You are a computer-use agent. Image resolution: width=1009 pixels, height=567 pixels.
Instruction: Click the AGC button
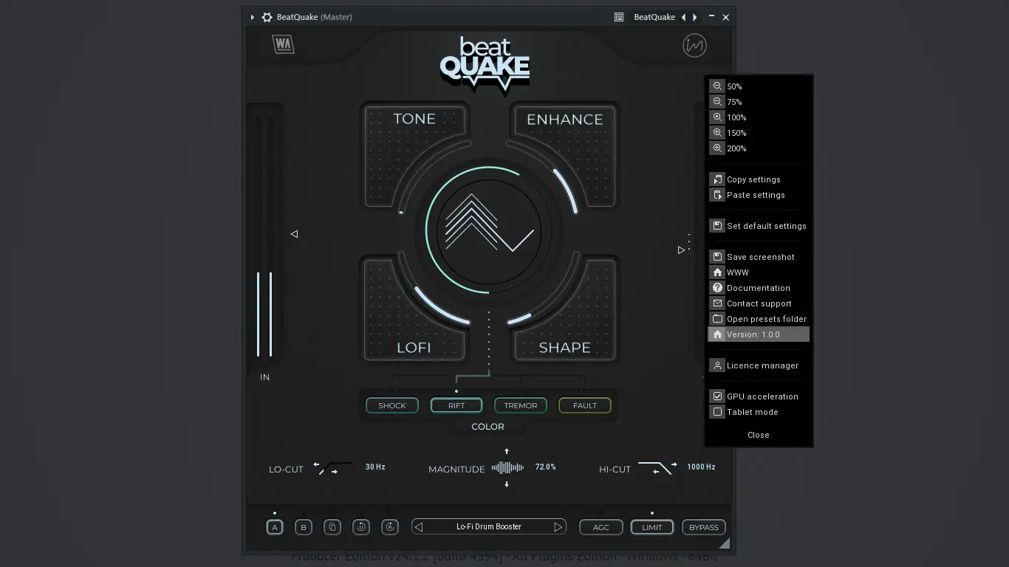coord(601,527)
